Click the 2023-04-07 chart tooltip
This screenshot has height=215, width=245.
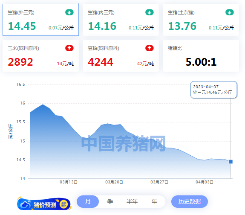click(x=213, y=90)
